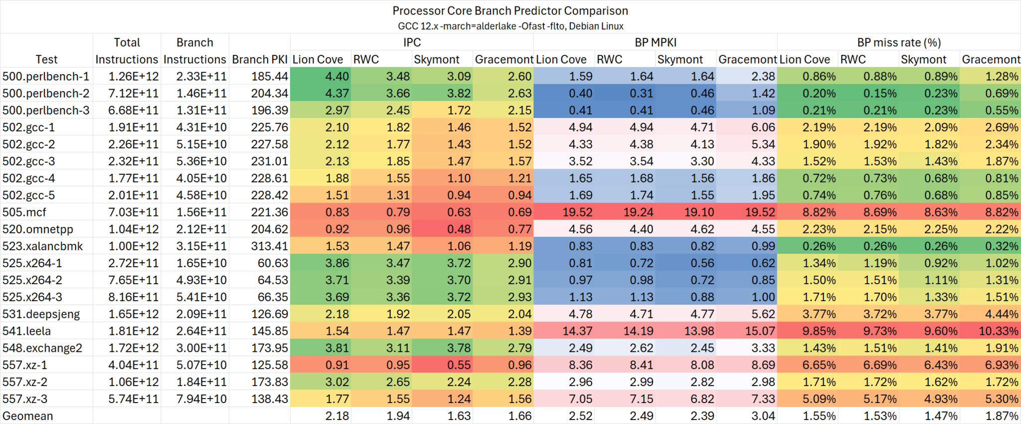Select the 'BP MPKI' group header

pos(655,42)
